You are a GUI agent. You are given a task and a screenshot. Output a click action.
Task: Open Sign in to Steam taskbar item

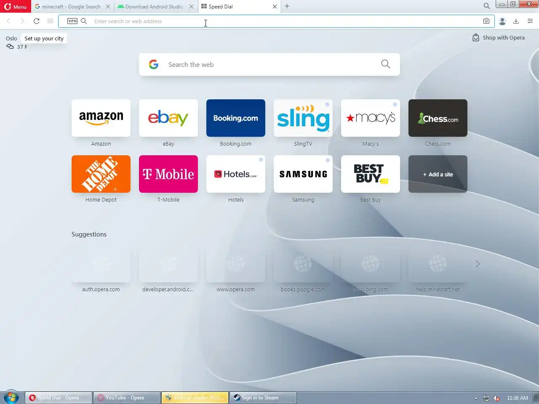click(x=263, y=398)
